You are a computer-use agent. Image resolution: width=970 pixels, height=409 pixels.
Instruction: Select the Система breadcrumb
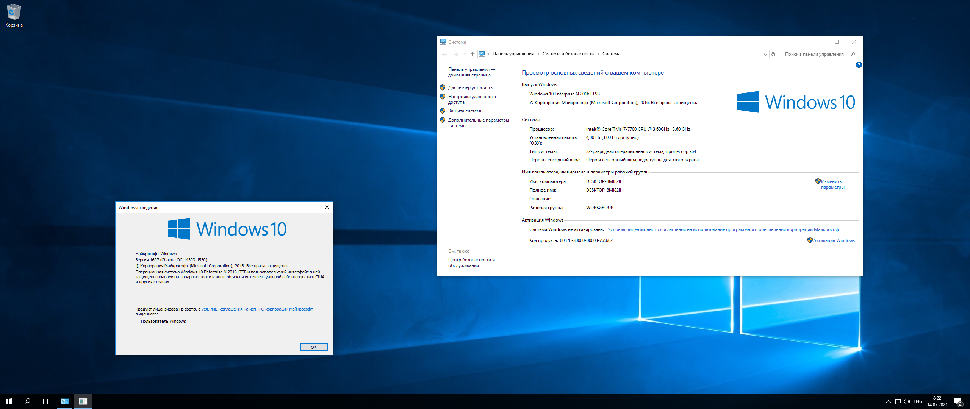[611, 54]
